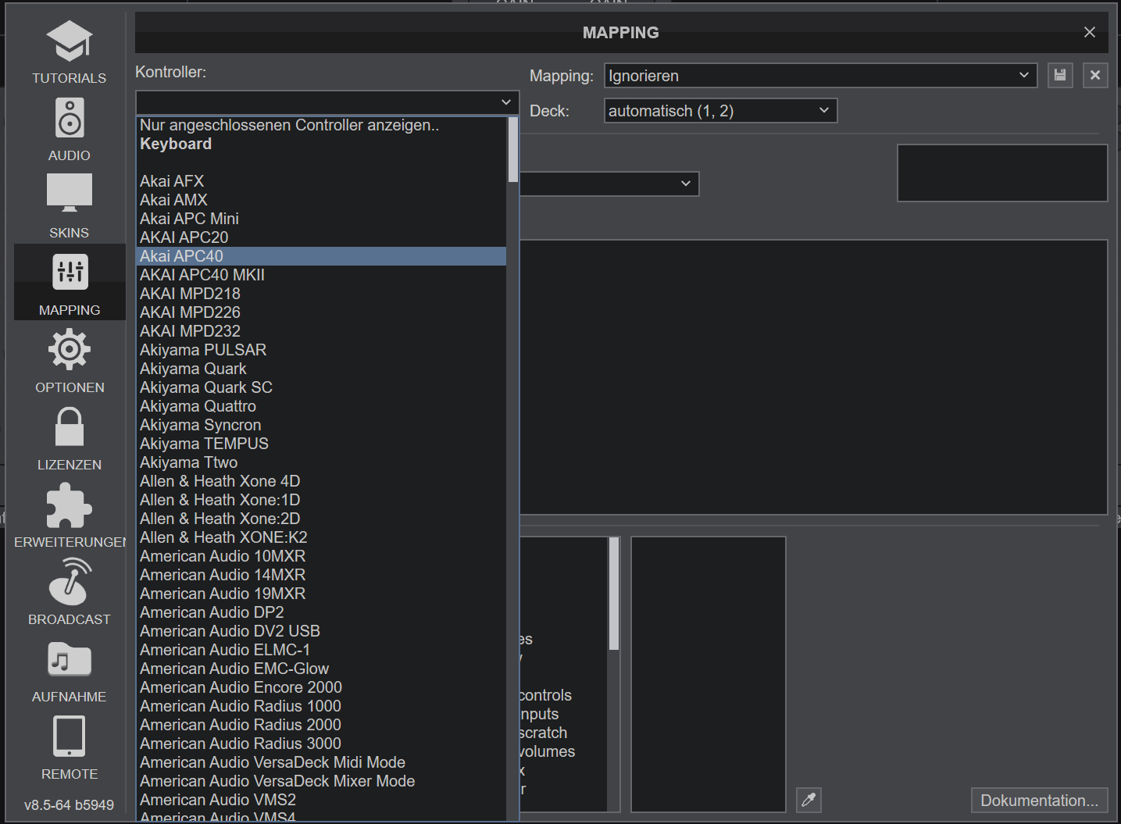
Task: Select the Mapping section icon
Action: click(x=70, y=282)
